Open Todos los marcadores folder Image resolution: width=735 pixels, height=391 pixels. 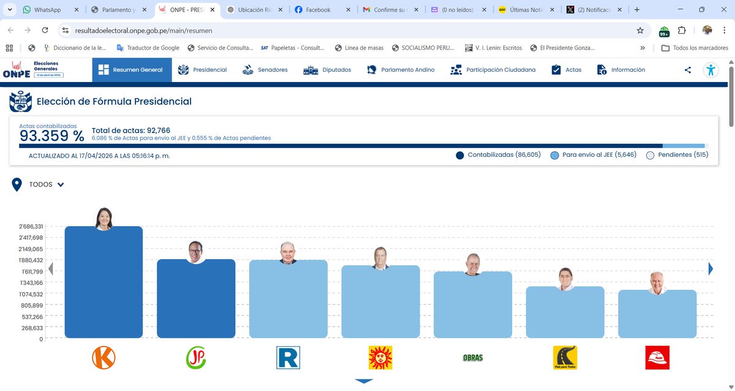pos(695,48)
